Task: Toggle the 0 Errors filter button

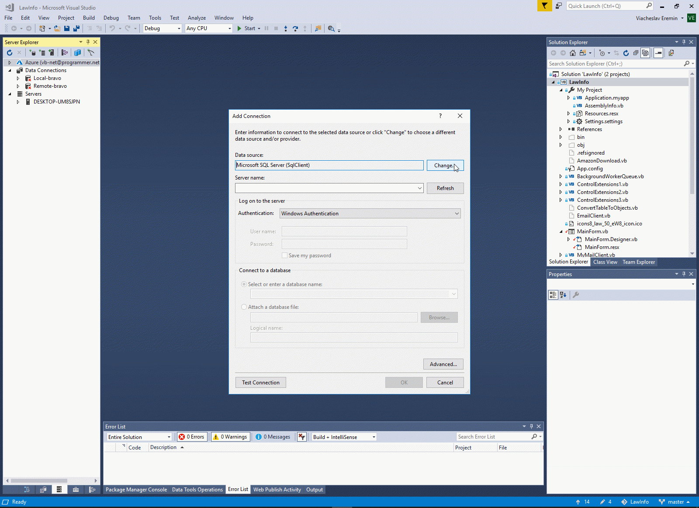Action: tap(191, 437)
